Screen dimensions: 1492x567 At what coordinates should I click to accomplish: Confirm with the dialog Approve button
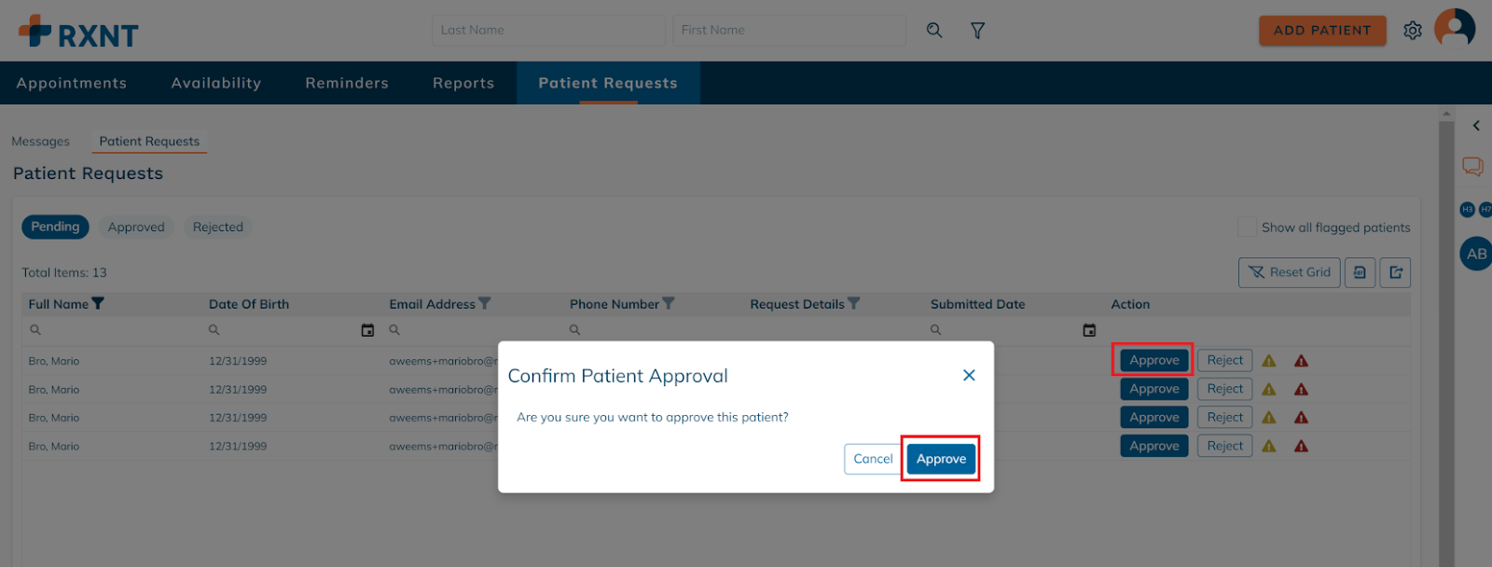pos(941,459)
